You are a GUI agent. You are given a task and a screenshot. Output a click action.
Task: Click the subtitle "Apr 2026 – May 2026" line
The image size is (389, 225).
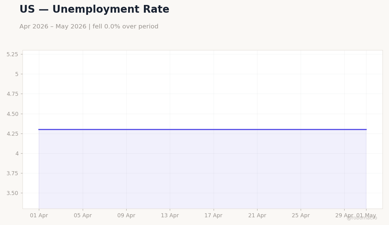click(x=89, y=27)
